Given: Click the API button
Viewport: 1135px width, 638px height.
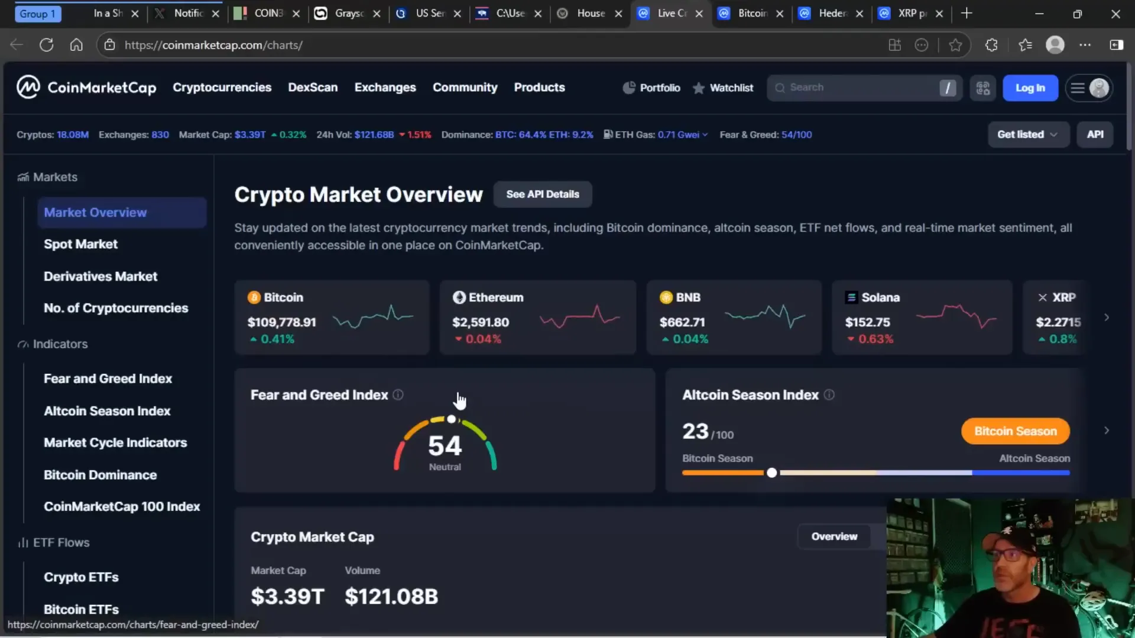Looking at the screenshot, I should 1095,135.
